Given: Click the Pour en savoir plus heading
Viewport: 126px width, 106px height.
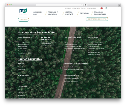Looking at the screenshot, I should [x=30, y=59].
